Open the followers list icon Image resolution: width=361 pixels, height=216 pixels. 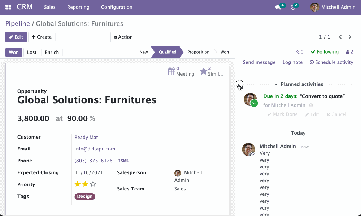348,51
